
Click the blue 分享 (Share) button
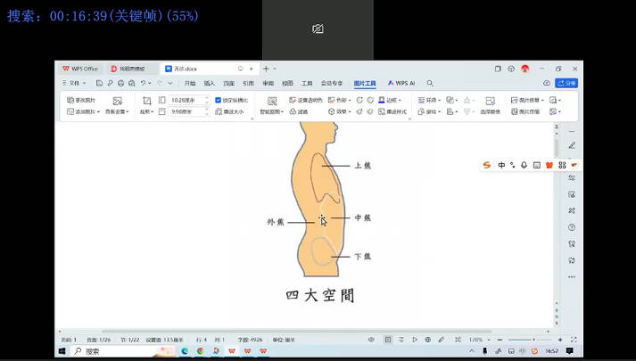566,83
